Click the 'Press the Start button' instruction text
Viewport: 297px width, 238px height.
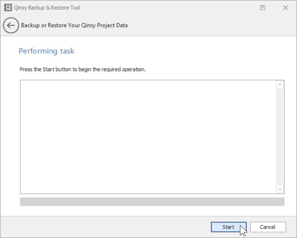(x=83, y=70)
